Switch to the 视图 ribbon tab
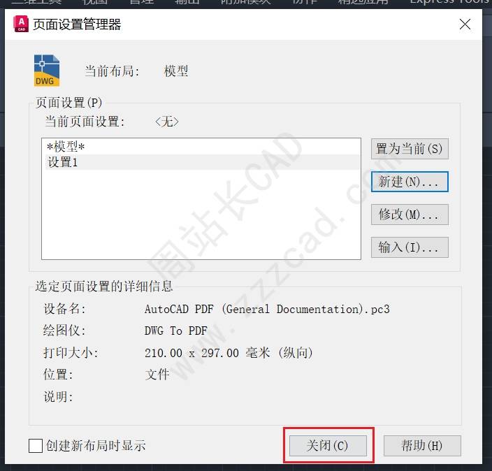Image resolution: width=492 pixels, height=471 pixels. (x=95, y=2)
